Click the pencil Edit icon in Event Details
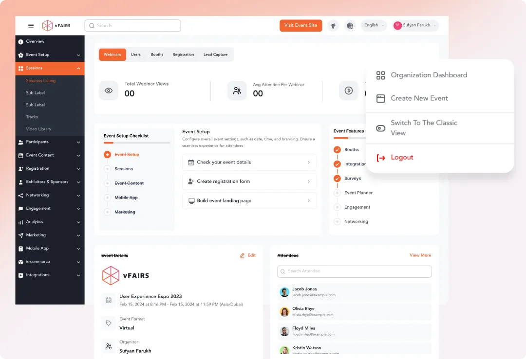526x359 pixels. pyautogui.click(x=243, y=255)
